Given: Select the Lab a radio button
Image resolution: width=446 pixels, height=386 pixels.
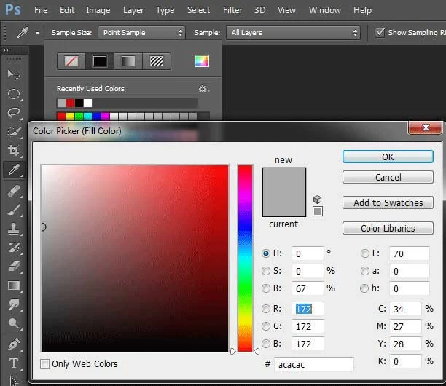Looking at the screenshot, I should point(365,271).
